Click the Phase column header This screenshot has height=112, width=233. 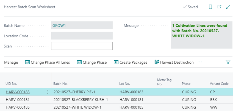pyautogui.click(x=186, y=84)
